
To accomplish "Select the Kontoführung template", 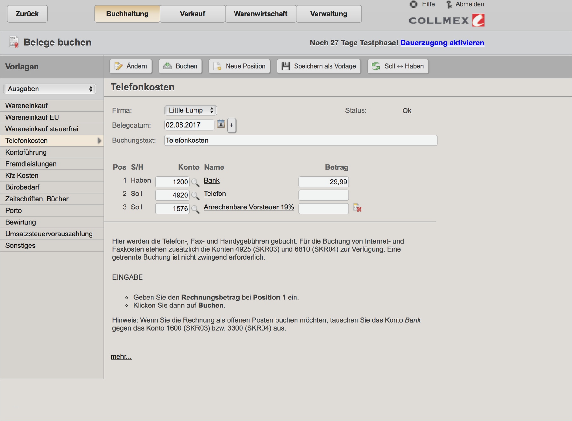I will click(52, 152).
